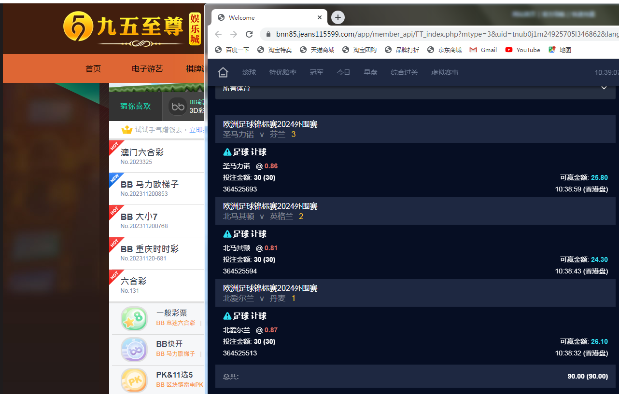Open the NEW-tagged BB 马力欧梯子 list entry
This screenshot has width=619, height=394.
pos(156,189)
